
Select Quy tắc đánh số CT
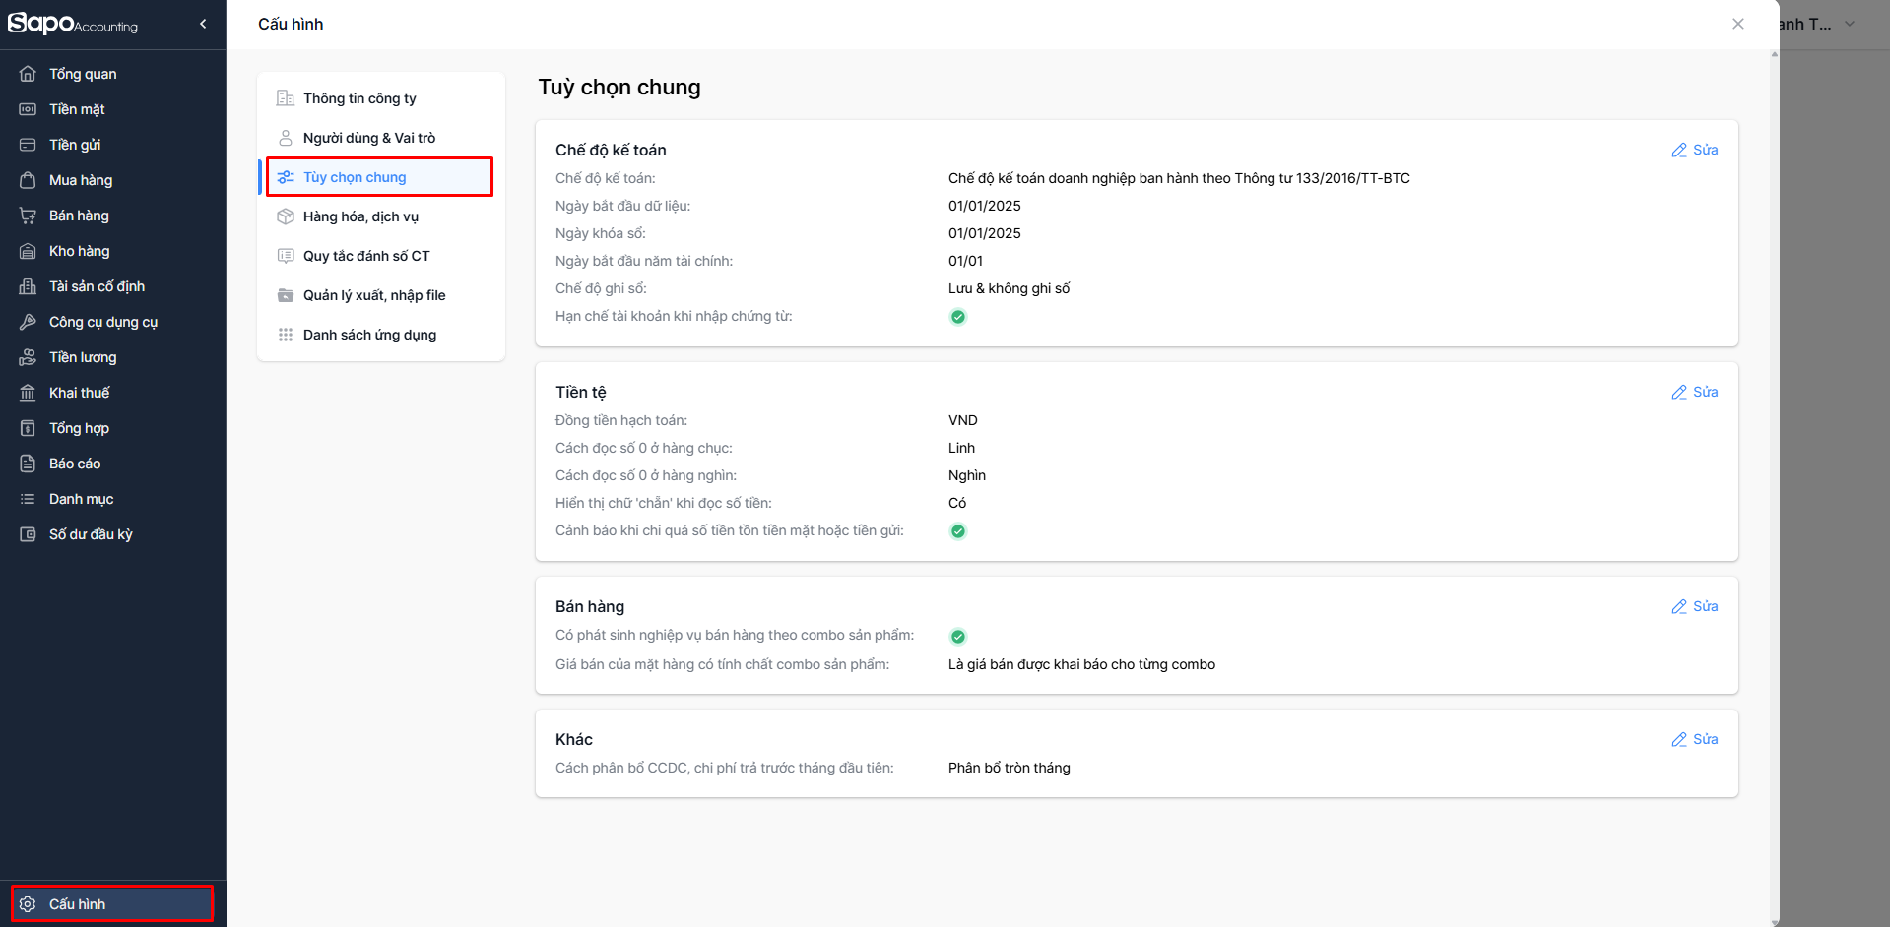(x=366, y=256)
